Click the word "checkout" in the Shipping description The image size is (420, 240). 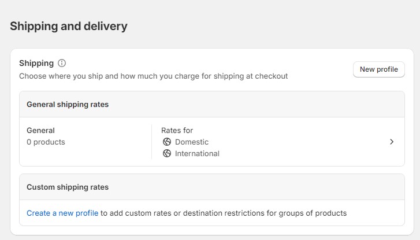click(x=272, y=76)
